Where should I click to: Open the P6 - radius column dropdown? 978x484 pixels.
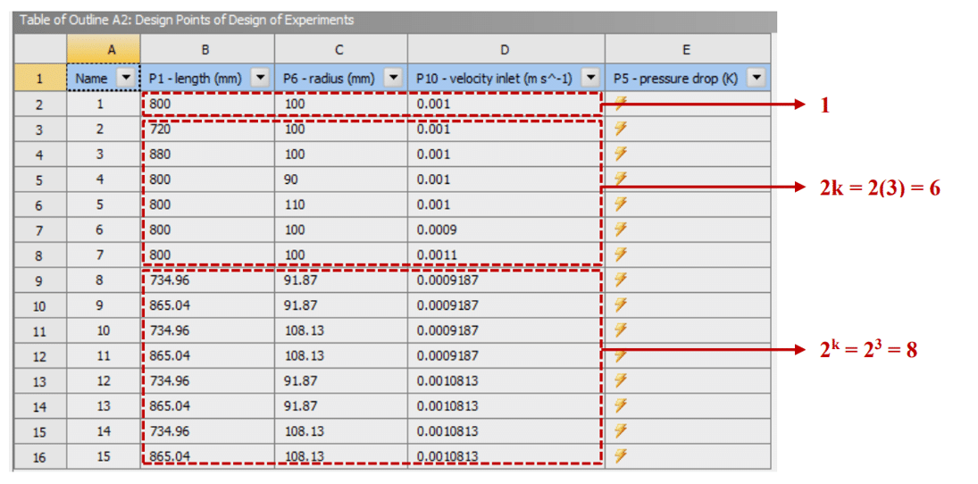tap(393, 79)
